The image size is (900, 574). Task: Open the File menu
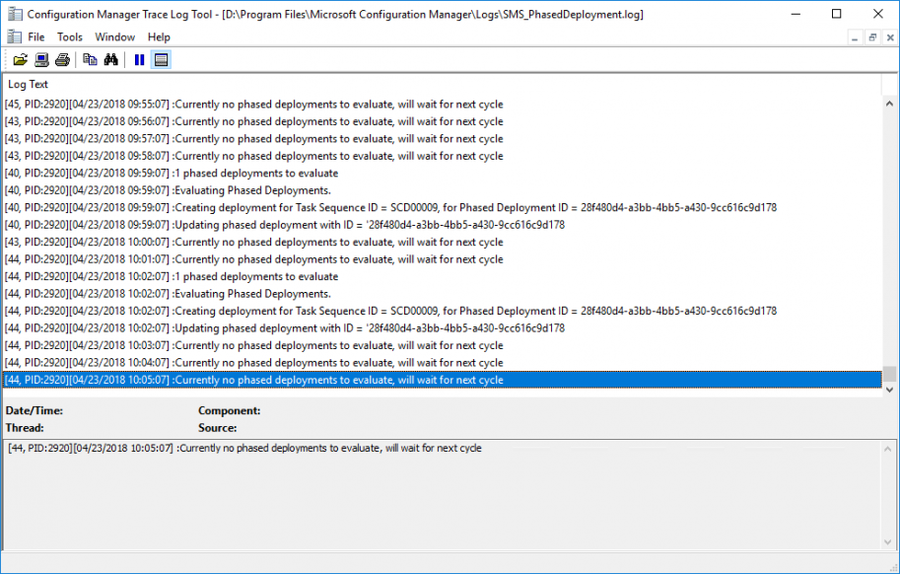click(36, 37)
